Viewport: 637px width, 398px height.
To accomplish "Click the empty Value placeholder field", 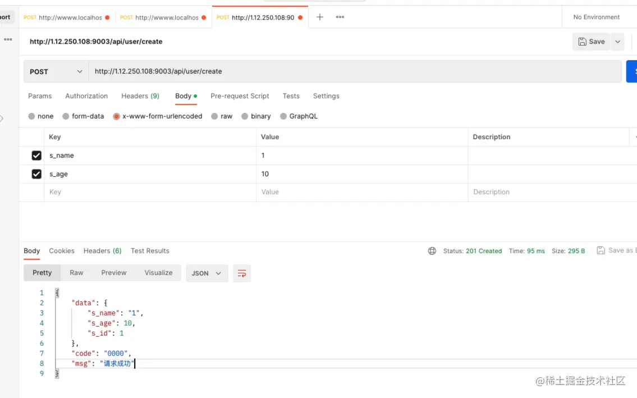I will point(362,193).
